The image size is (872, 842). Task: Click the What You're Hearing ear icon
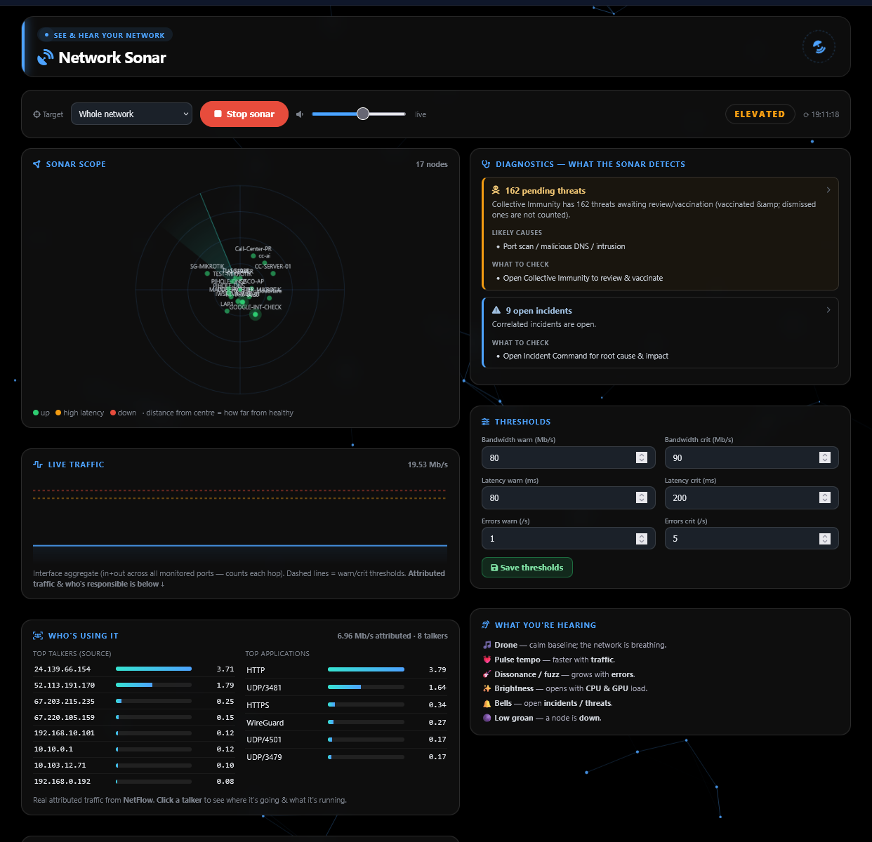(x=486, y=624)
